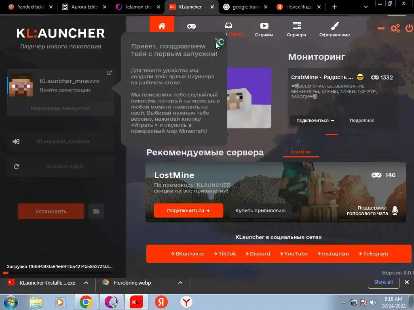
Task: Click CrabMine player count gamepad icon
Action: pos(375,77)
